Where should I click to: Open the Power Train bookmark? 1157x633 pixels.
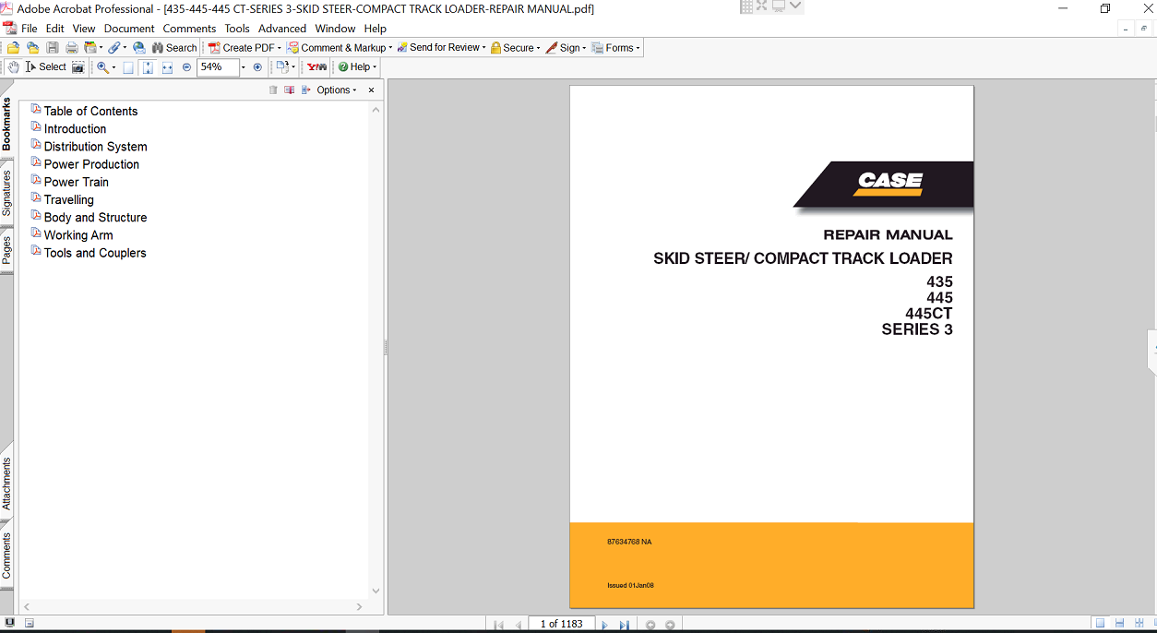click(77, 182)
